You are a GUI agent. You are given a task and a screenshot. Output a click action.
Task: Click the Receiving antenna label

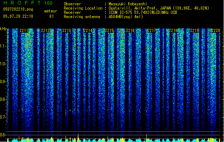coord(82,17)
